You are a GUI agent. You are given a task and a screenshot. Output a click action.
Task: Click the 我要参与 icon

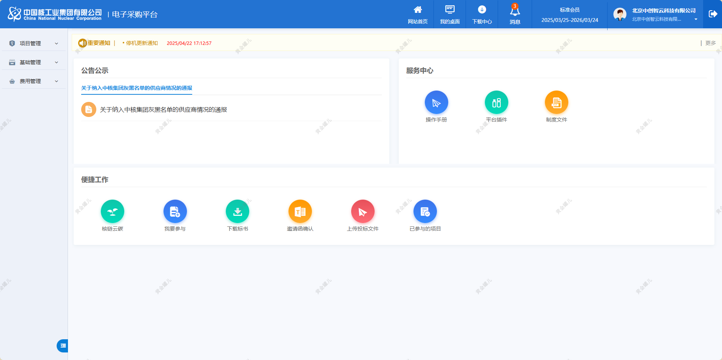[175, 211]
